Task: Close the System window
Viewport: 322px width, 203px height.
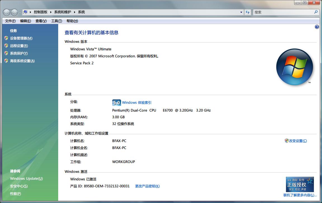Action: pos(314,3)
